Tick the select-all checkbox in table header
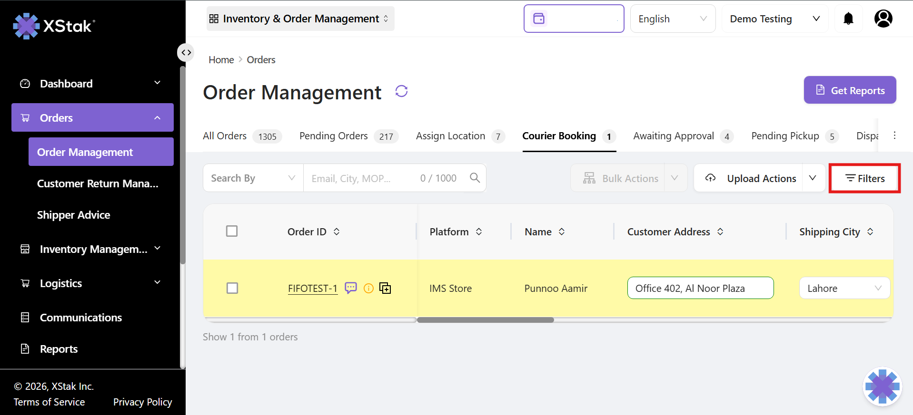 click(x=232, y=231)
